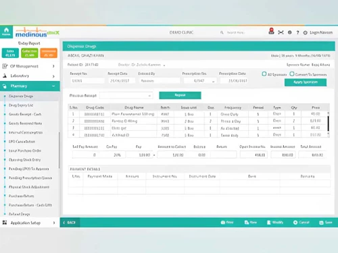Open Dispense Drugs in sidebar
This screenshot has width=338, height=253.
click(21, 96)
